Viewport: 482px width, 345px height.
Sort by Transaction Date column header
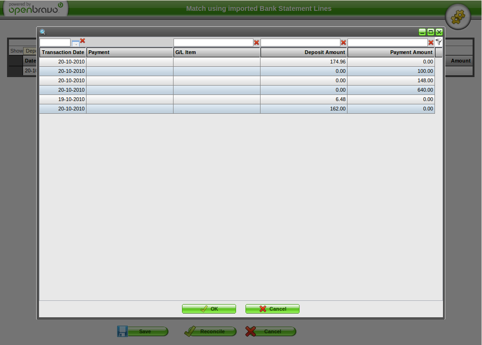(x=63, y=52)
